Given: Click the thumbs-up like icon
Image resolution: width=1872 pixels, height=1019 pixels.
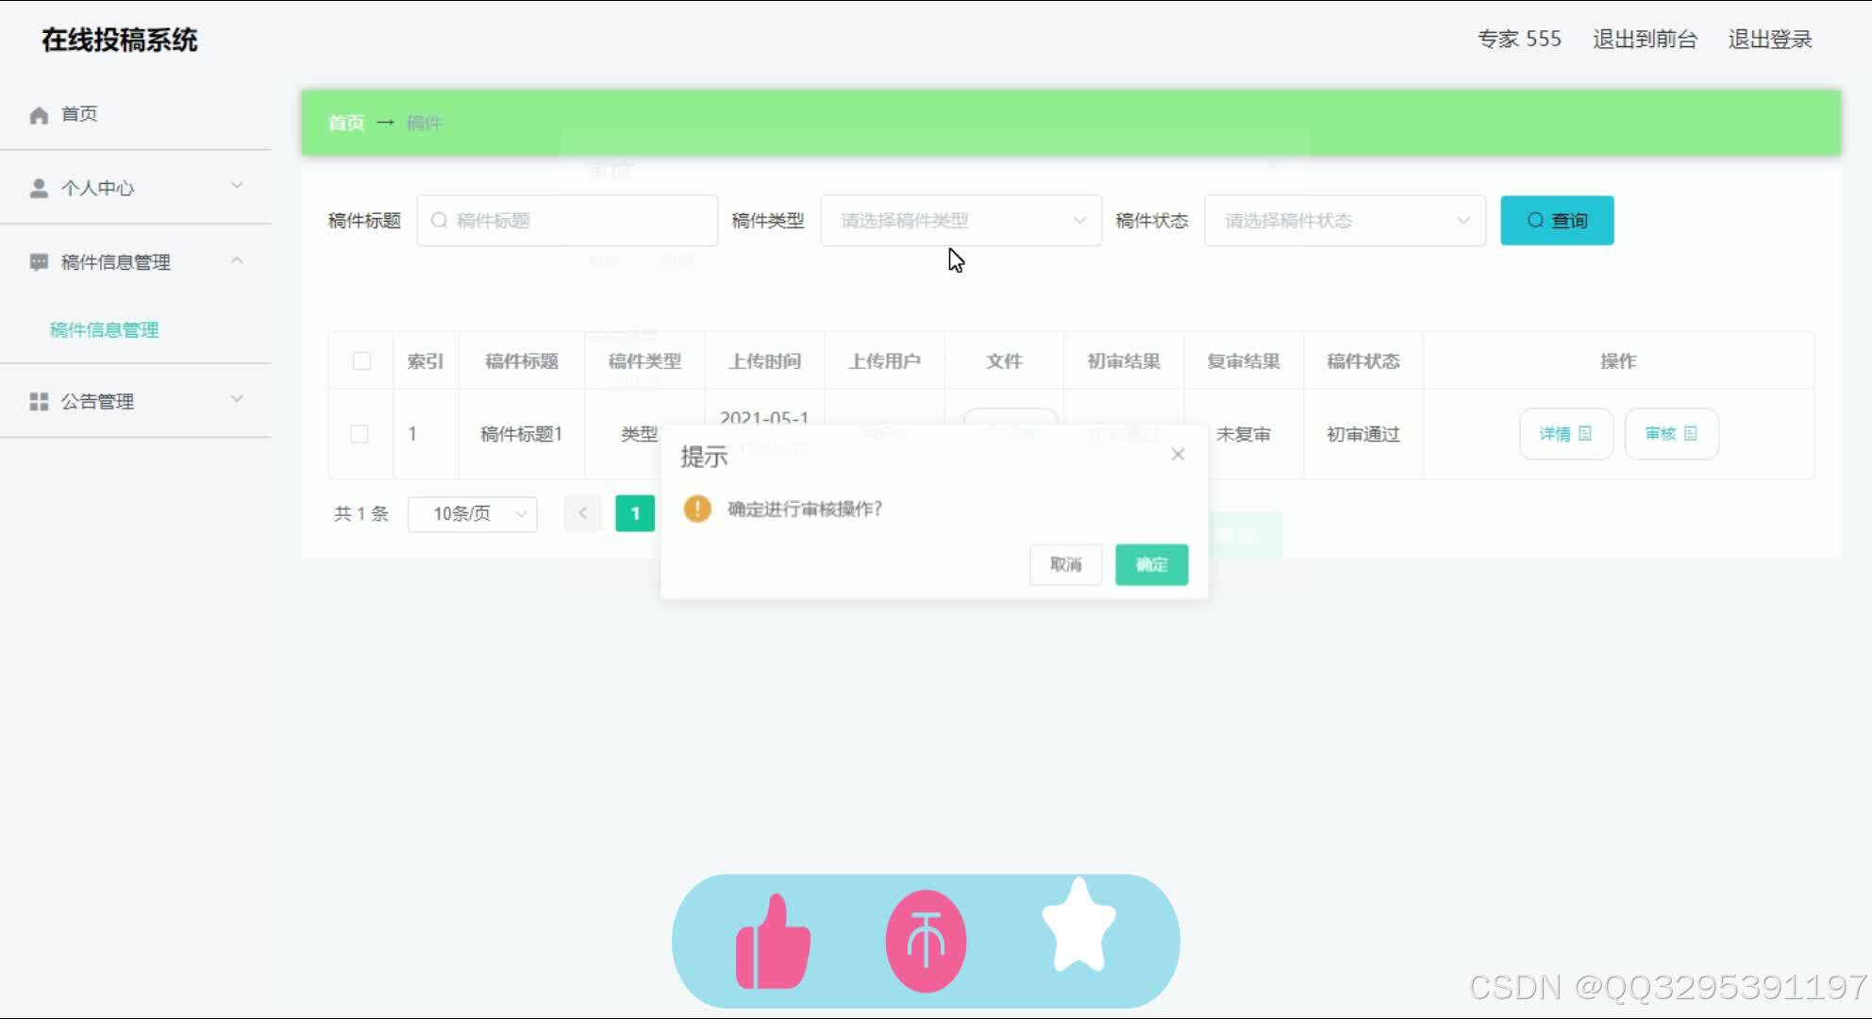Looking at the screenshot, I should 773,942.
